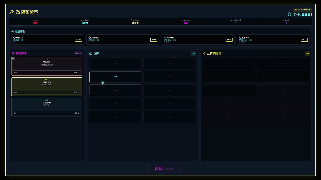
Task: Click the 电磁线圈 module name
Action: click(x=47, y=62)
